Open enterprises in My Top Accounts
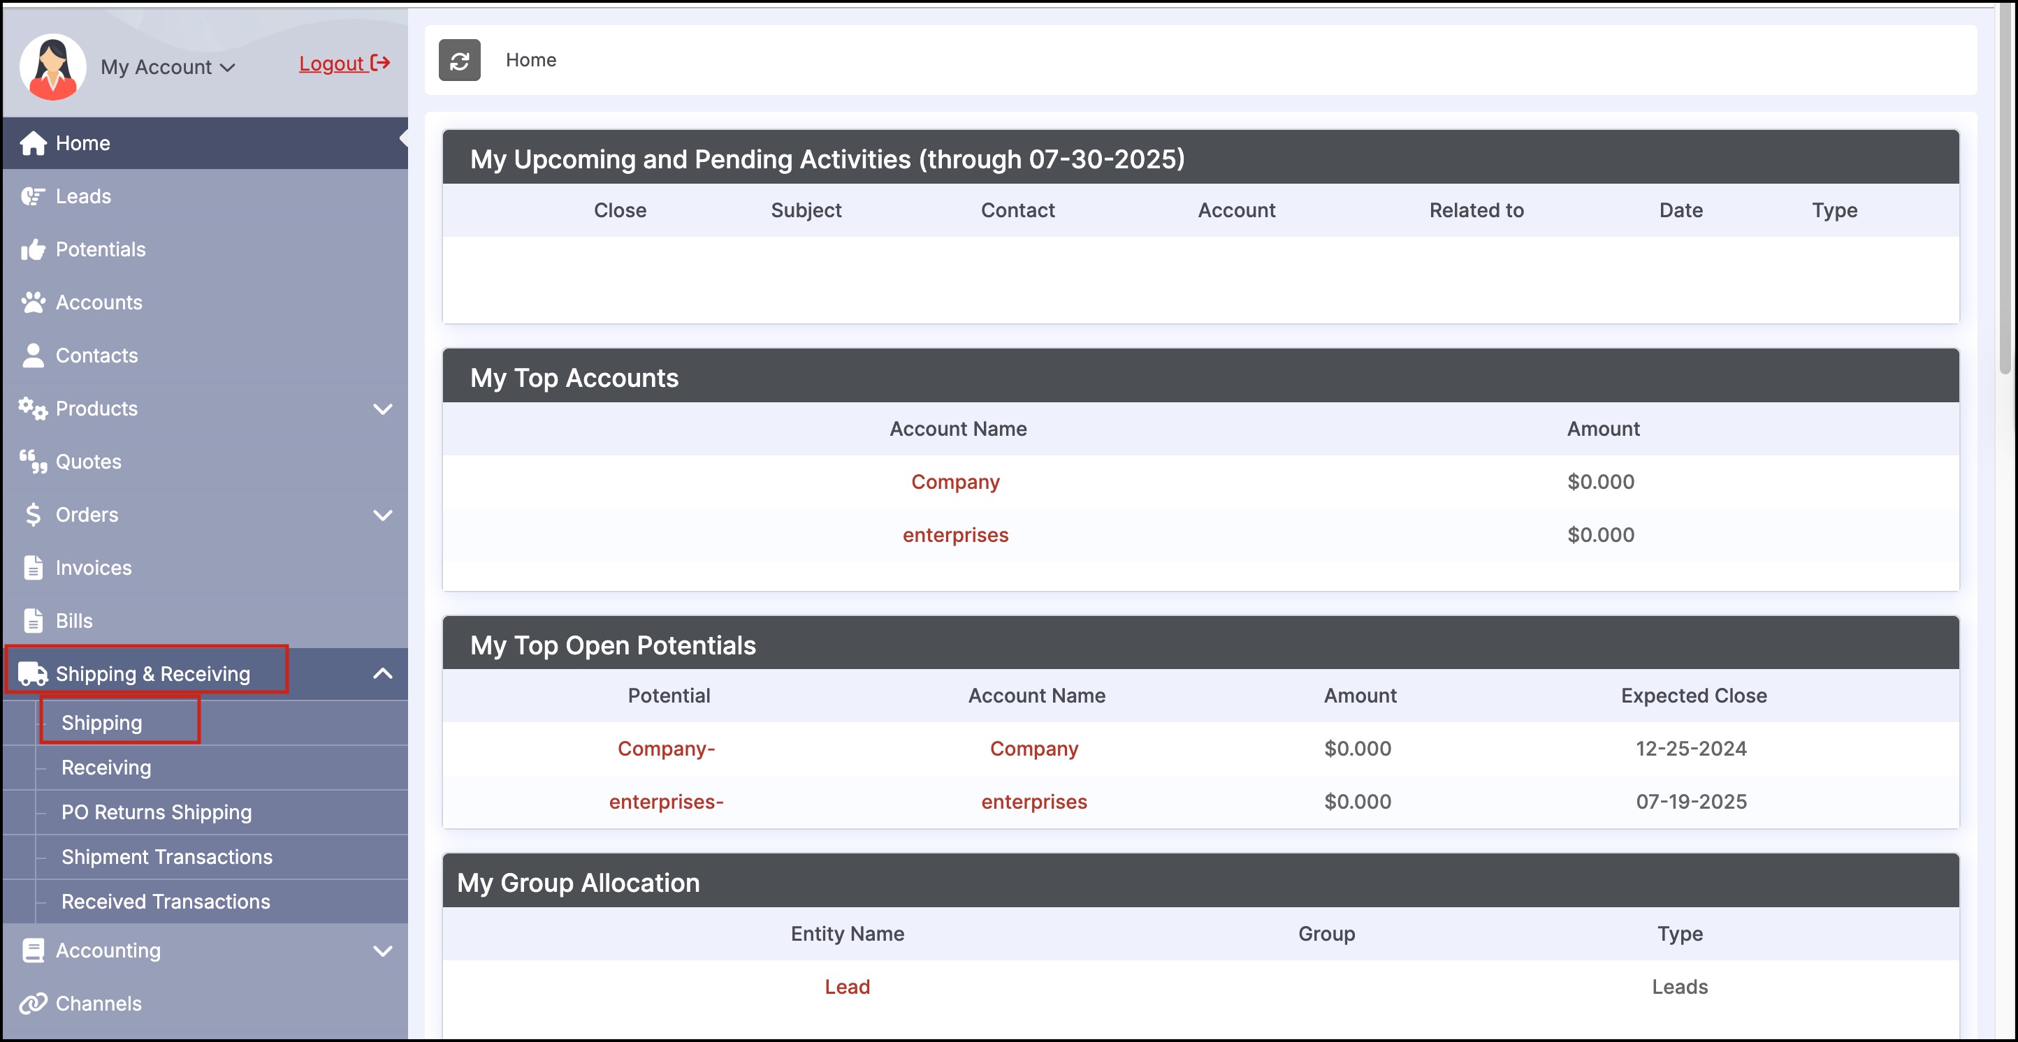Image resolution: width=2018 pixels, height=1042 pixels. (x=956, y=535)
